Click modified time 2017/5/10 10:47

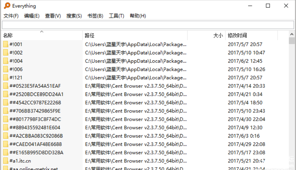click(247, 52)
